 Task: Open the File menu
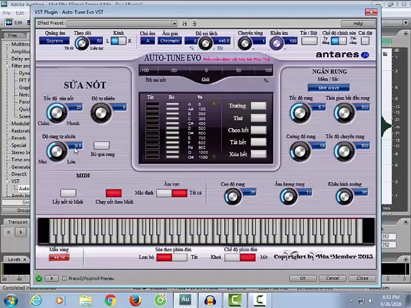coord(7,13)
